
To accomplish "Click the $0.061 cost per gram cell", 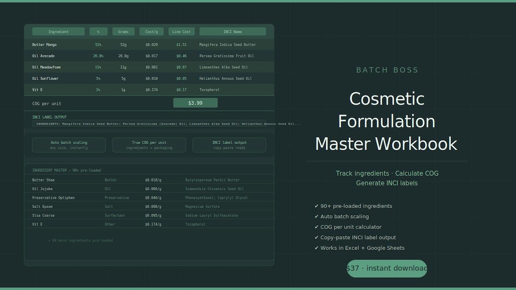I will (x=151, y=67).
